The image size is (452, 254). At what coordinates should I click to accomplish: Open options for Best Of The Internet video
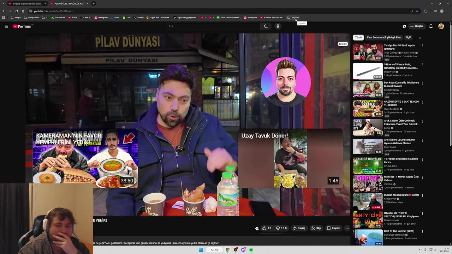click(x=422, y=232)
